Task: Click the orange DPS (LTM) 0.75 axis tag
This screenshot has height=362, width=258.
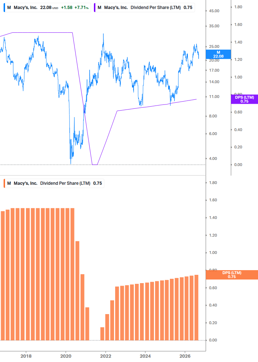Action: [x=232, y=275]
